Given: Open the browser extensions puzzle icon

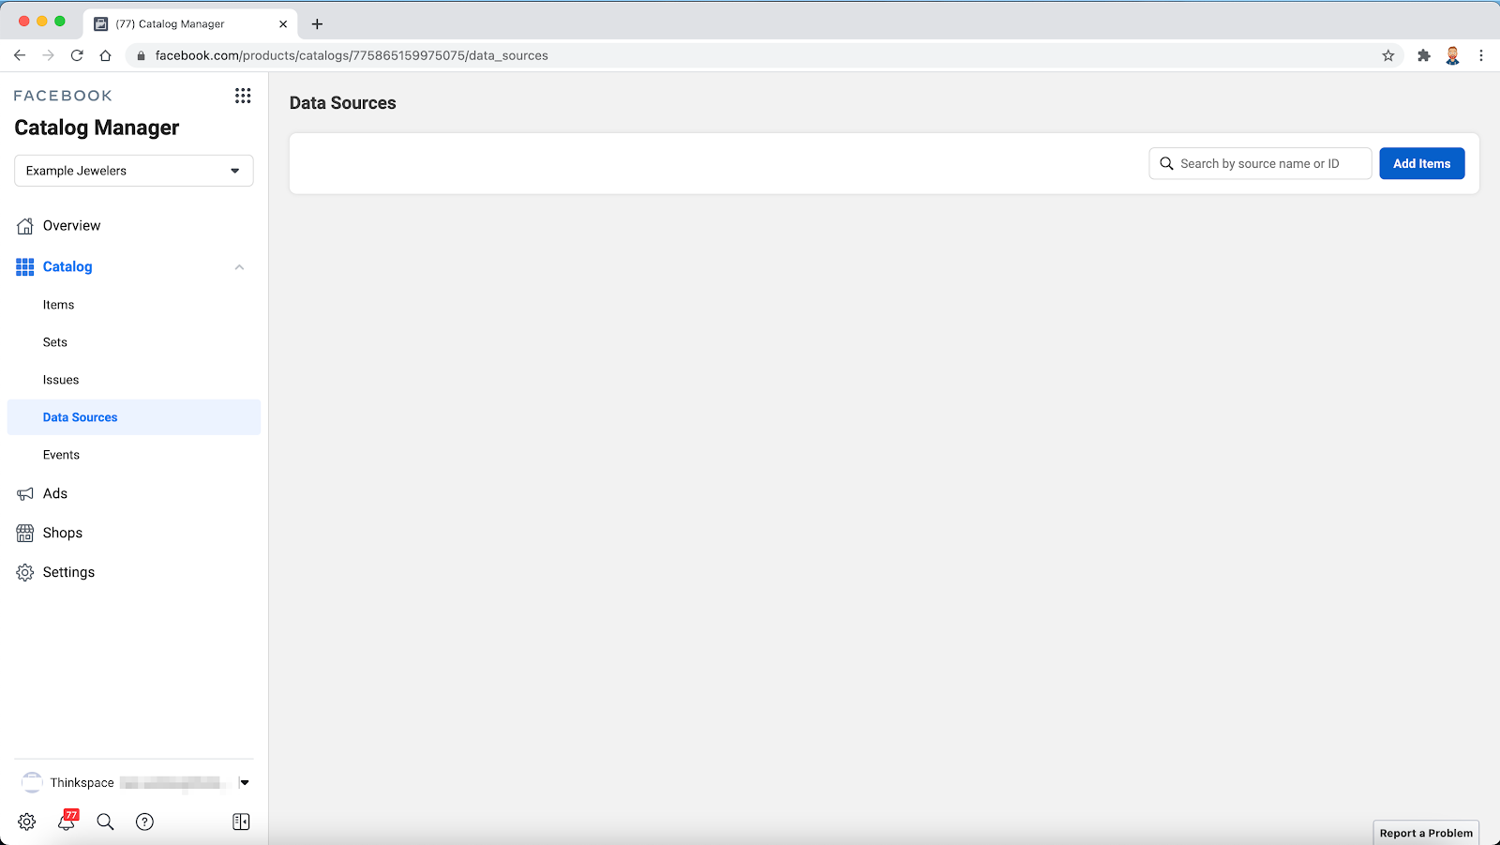Looking at the screenshot, I should point(1424,55).
